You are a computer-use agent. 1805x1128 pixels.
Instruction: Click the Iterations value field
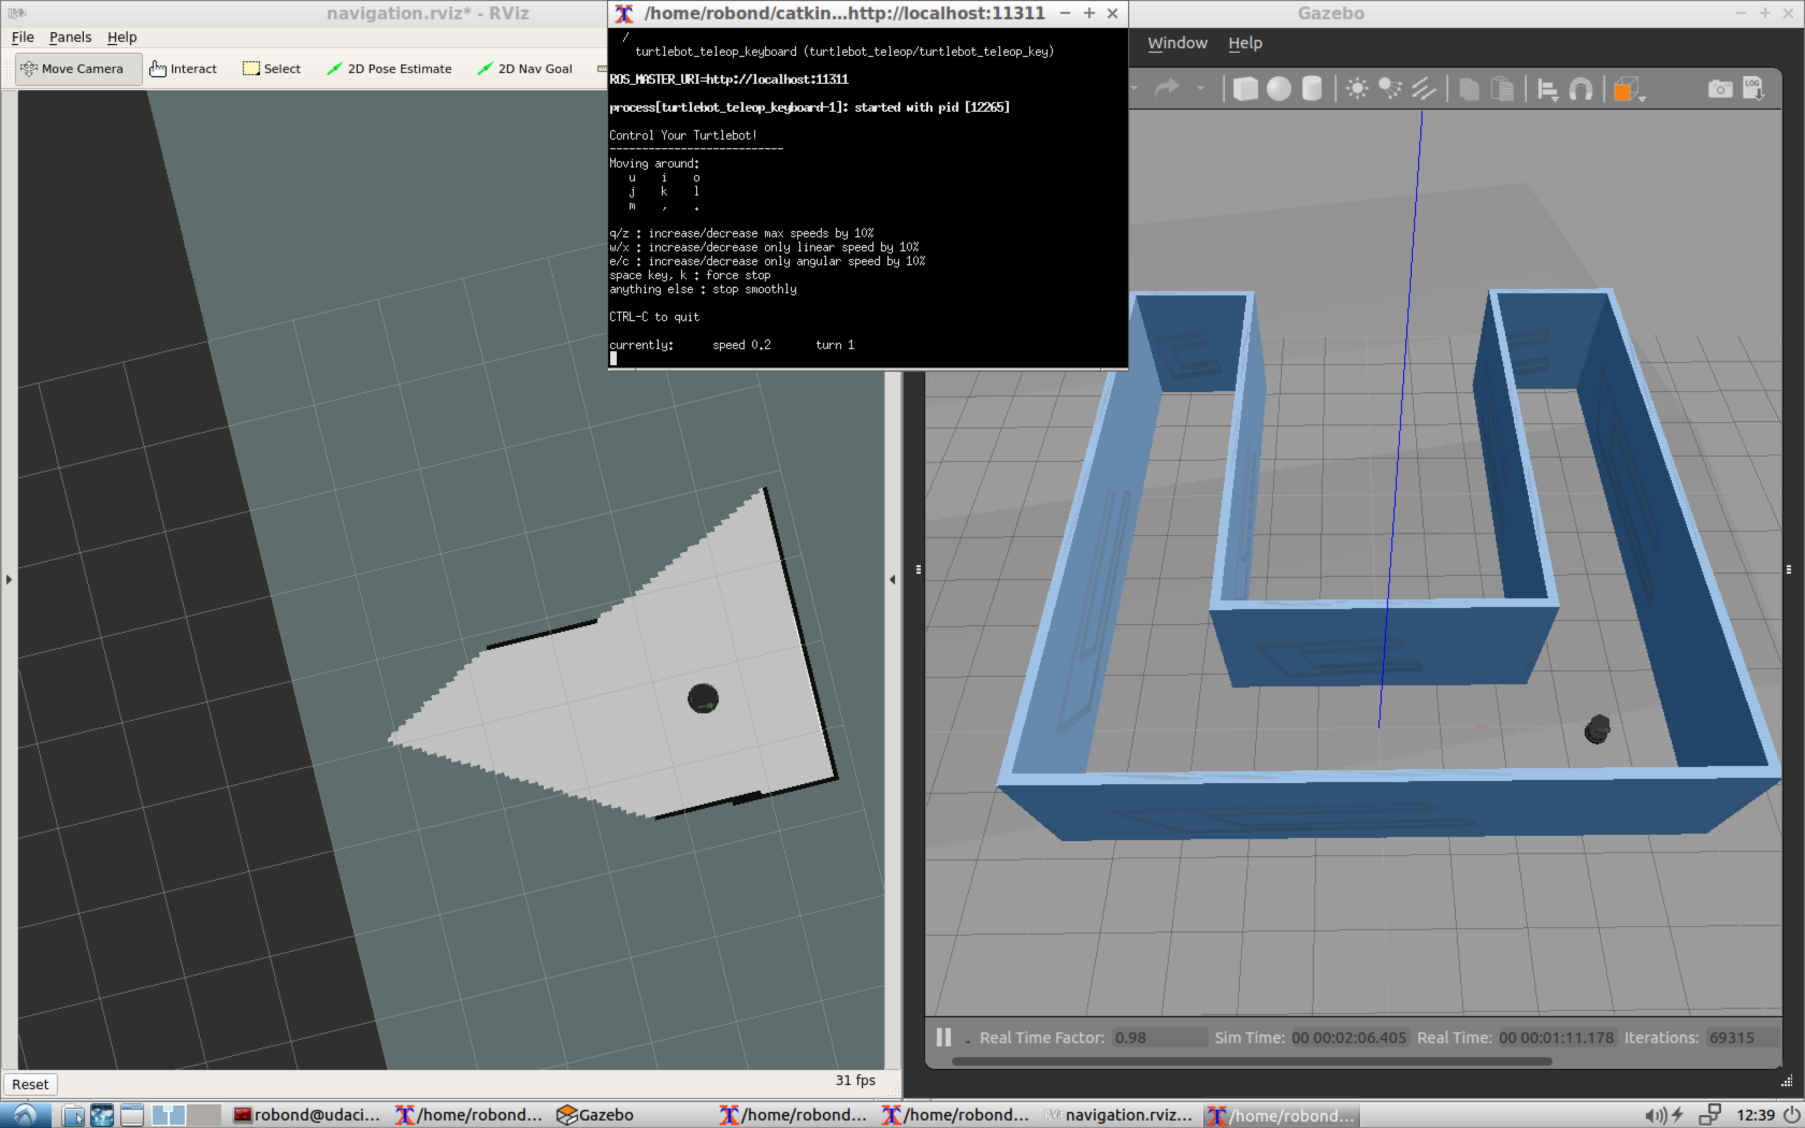click(1742, 1037)
